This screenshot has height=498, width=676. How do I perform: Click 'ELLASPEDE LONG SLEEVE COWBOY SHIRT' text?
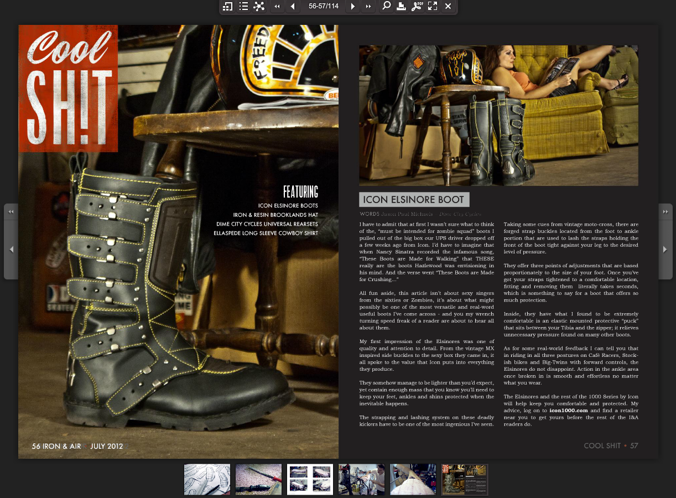click(x=266, y=233)
